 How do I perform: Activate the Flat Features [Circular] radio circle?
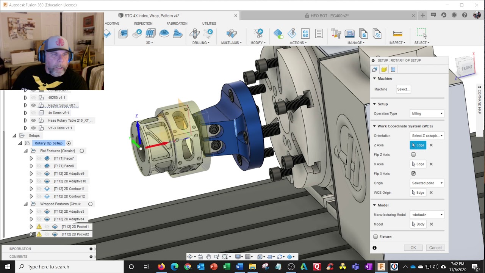point(82,151)
